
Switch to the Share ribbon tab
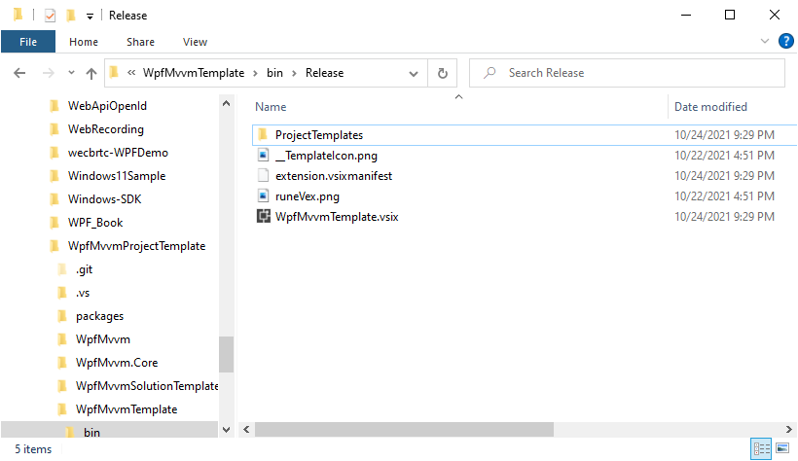[140, 42]
